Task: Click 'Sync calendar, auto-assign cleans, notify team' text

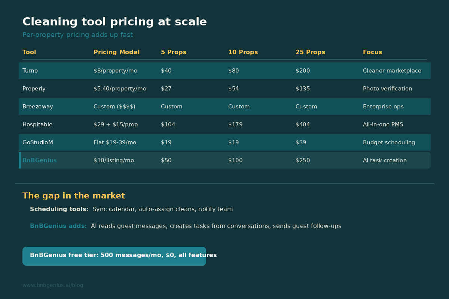Action: pos(162,209)
